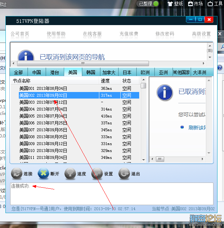Open 壁纸 wallpaper shirt icon in top bar

click(170, 4)
